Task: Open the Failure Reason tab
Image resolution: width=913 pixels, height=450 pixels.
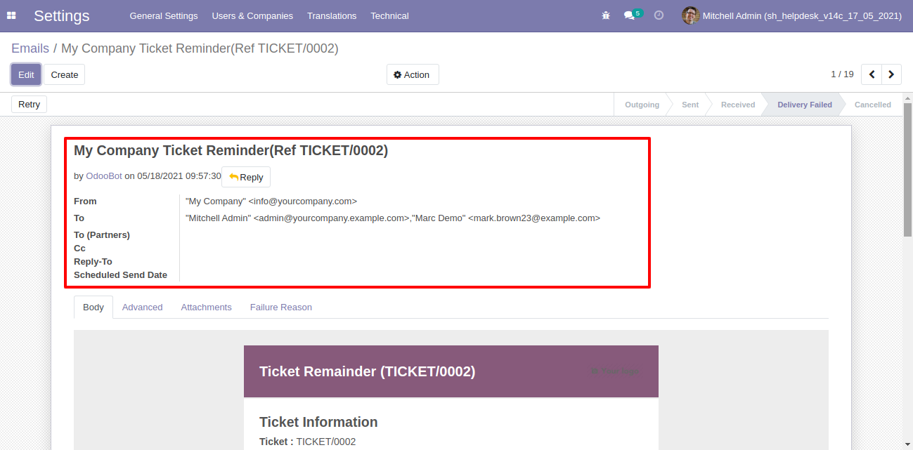Action: tap(281, 307)
